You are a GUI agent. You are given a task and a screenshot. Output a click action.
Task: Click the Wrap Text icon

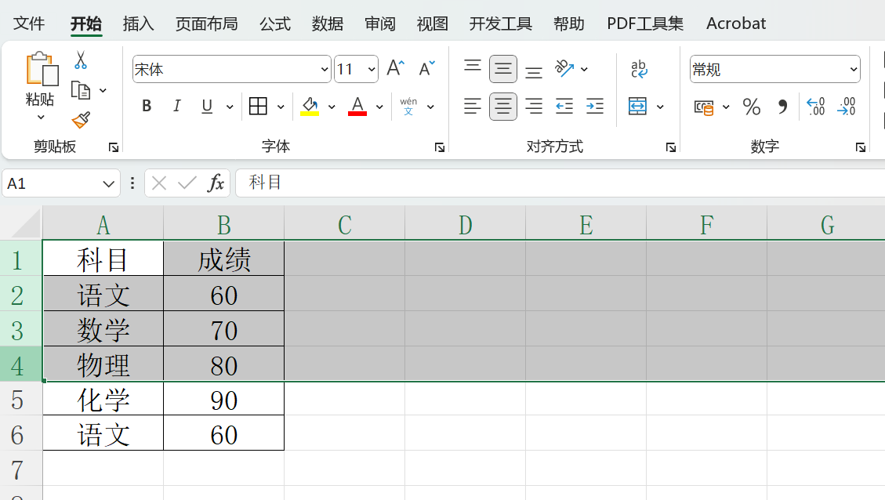click(x=639, y=69)
